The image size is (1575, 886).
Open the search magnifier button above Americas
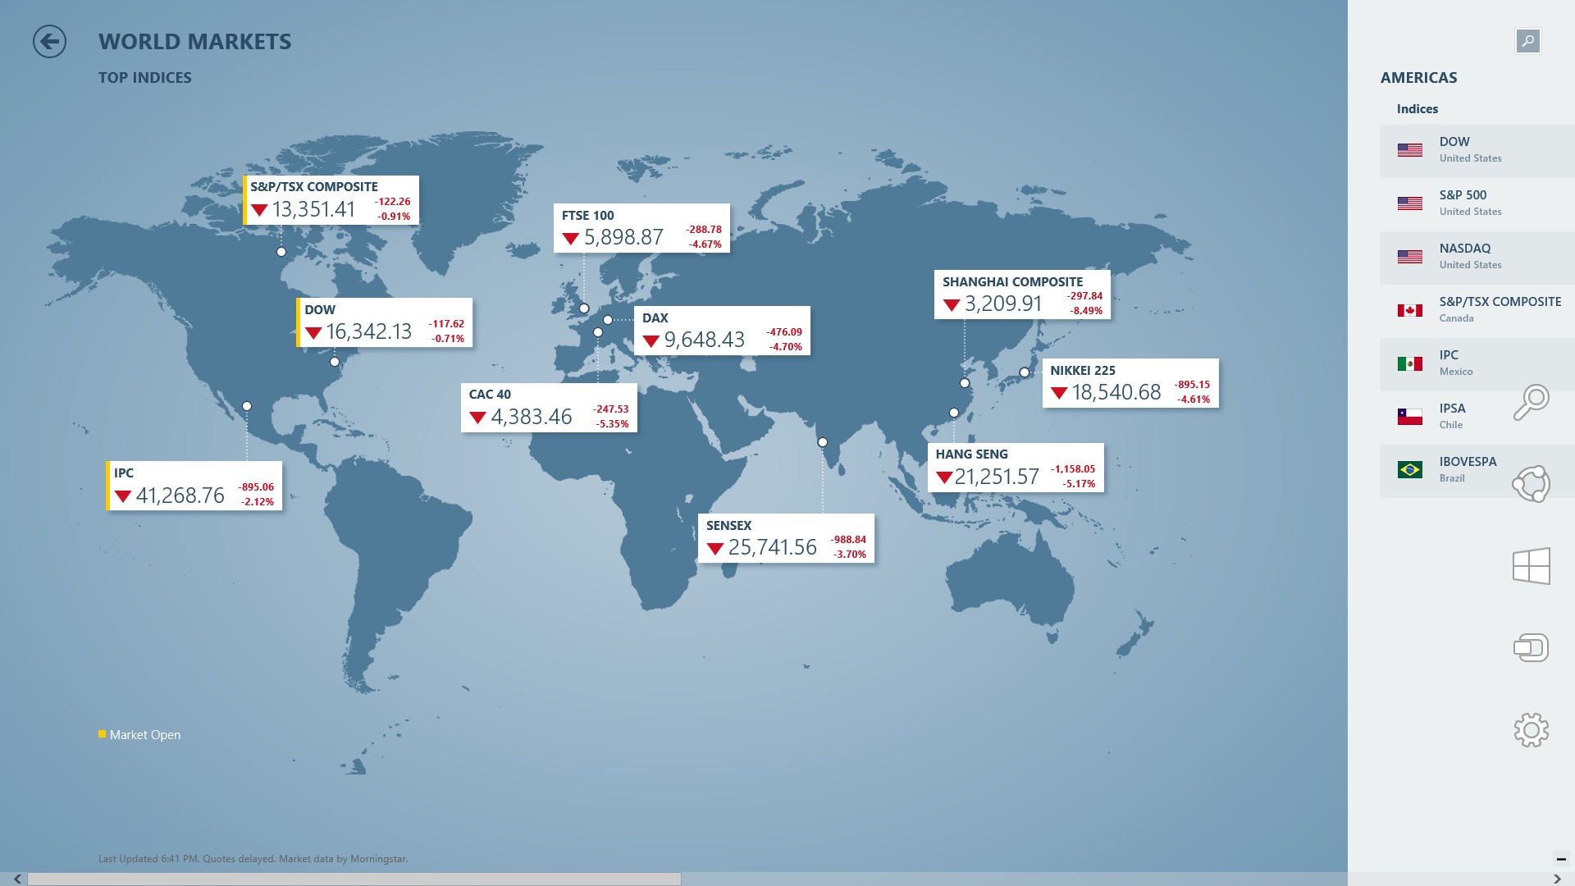click(x=1527, y=41)
